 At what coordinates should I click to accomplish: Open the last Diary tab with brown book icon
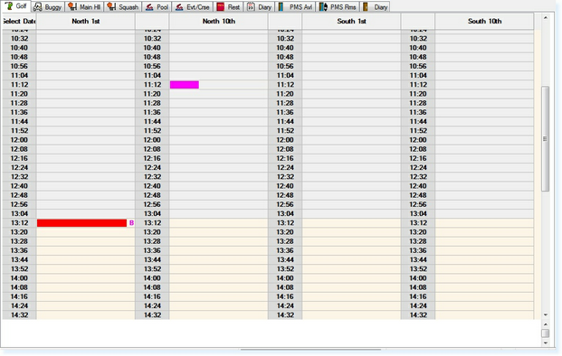(x=376, y=7)
